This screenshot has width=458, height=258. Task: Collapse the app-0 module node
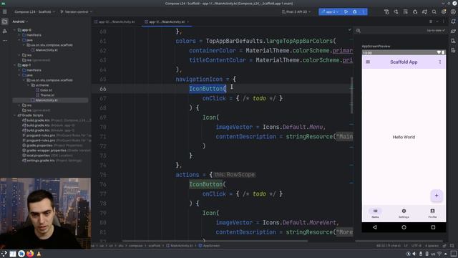coord(14,30)
